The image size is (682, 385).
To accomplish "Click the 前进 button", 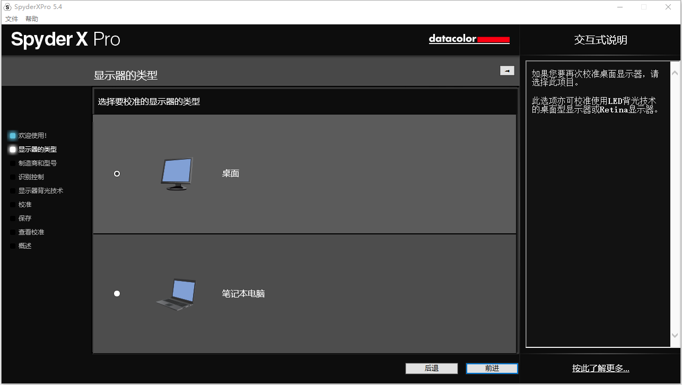I will [492, 369].
